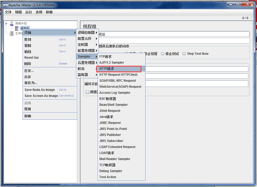Open the 运行 menu
This screenshot has height=187, width=257.
point(29,12)
